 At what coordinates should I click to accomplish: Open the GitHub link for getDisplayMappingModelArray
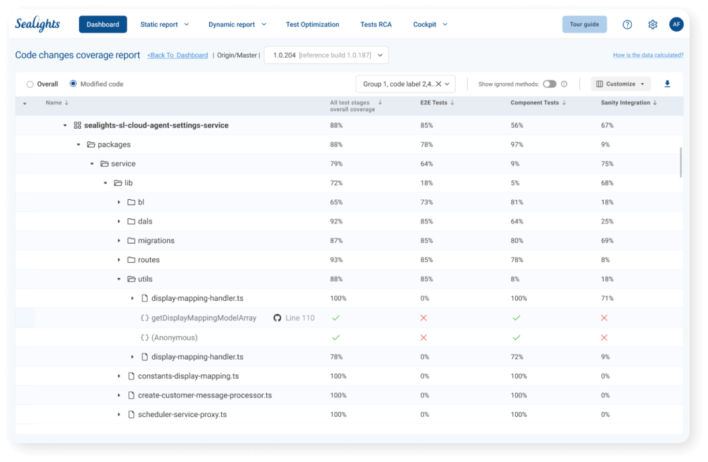[277, 317]
